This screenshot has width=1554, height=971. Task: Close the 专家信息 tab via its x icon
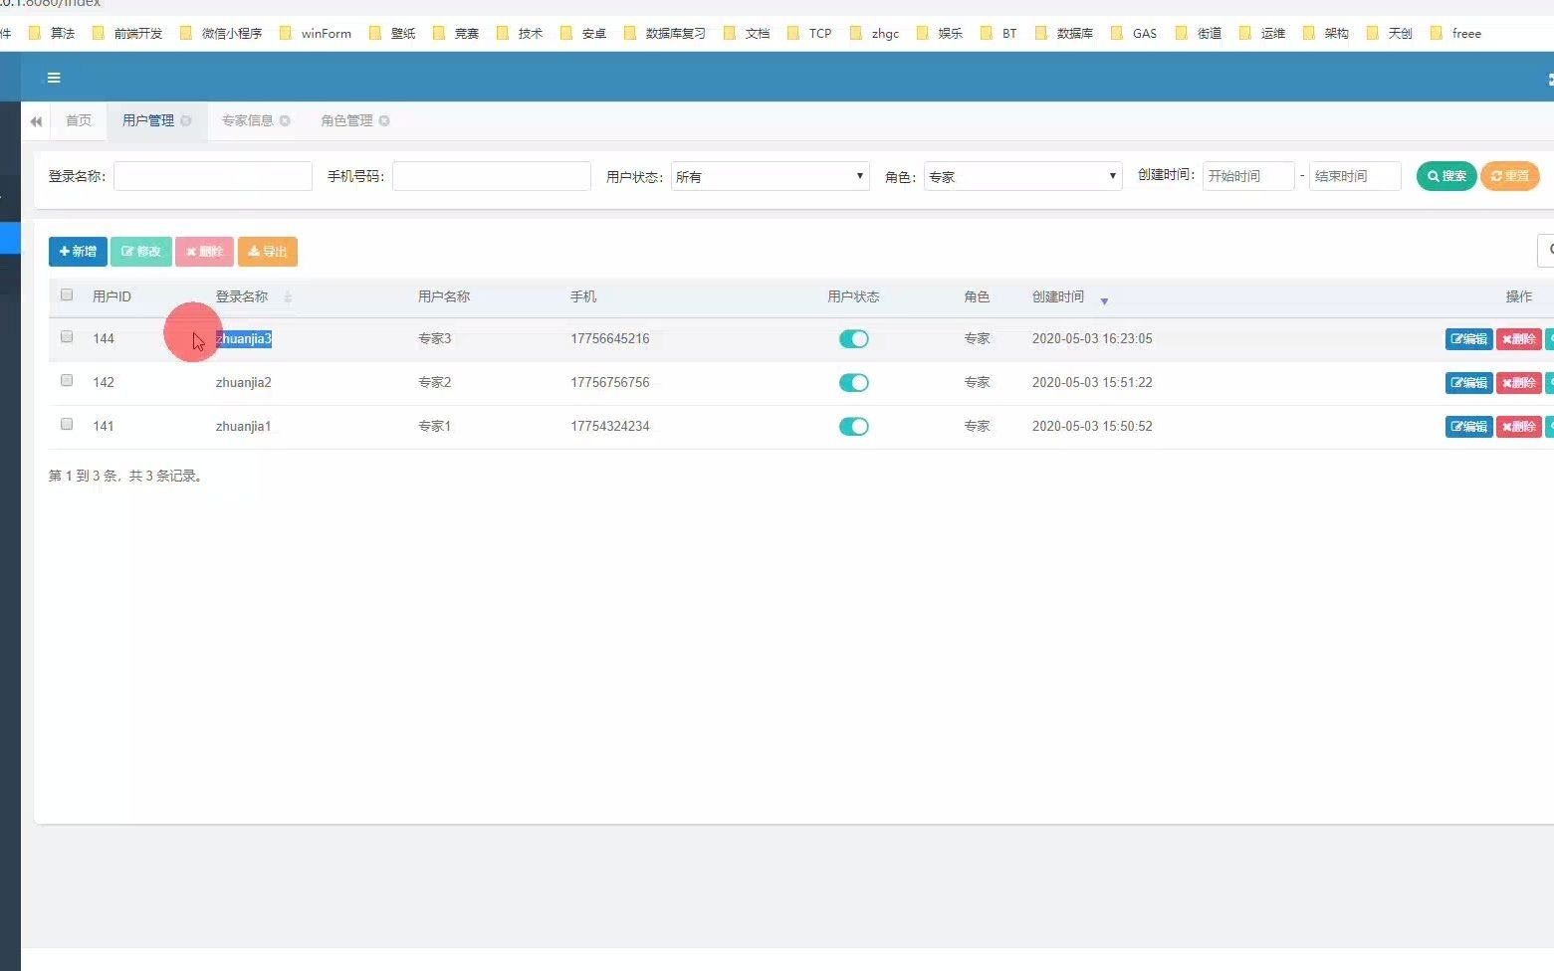(285, 120)
